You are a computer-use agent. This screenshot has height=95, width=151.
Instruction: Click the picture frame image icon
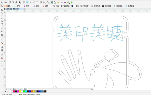coord(52,3)
